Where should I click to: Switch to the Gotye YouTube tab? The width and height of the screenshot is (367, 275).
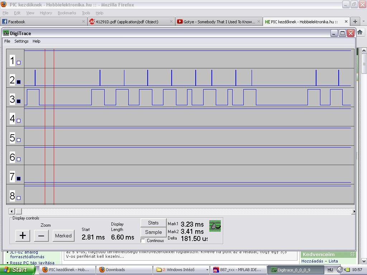pos(219,22)
